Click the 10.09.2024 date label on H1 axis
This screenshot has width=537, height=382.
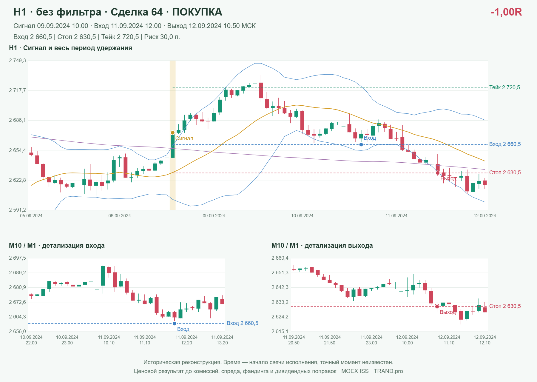[x=302, y=216]
